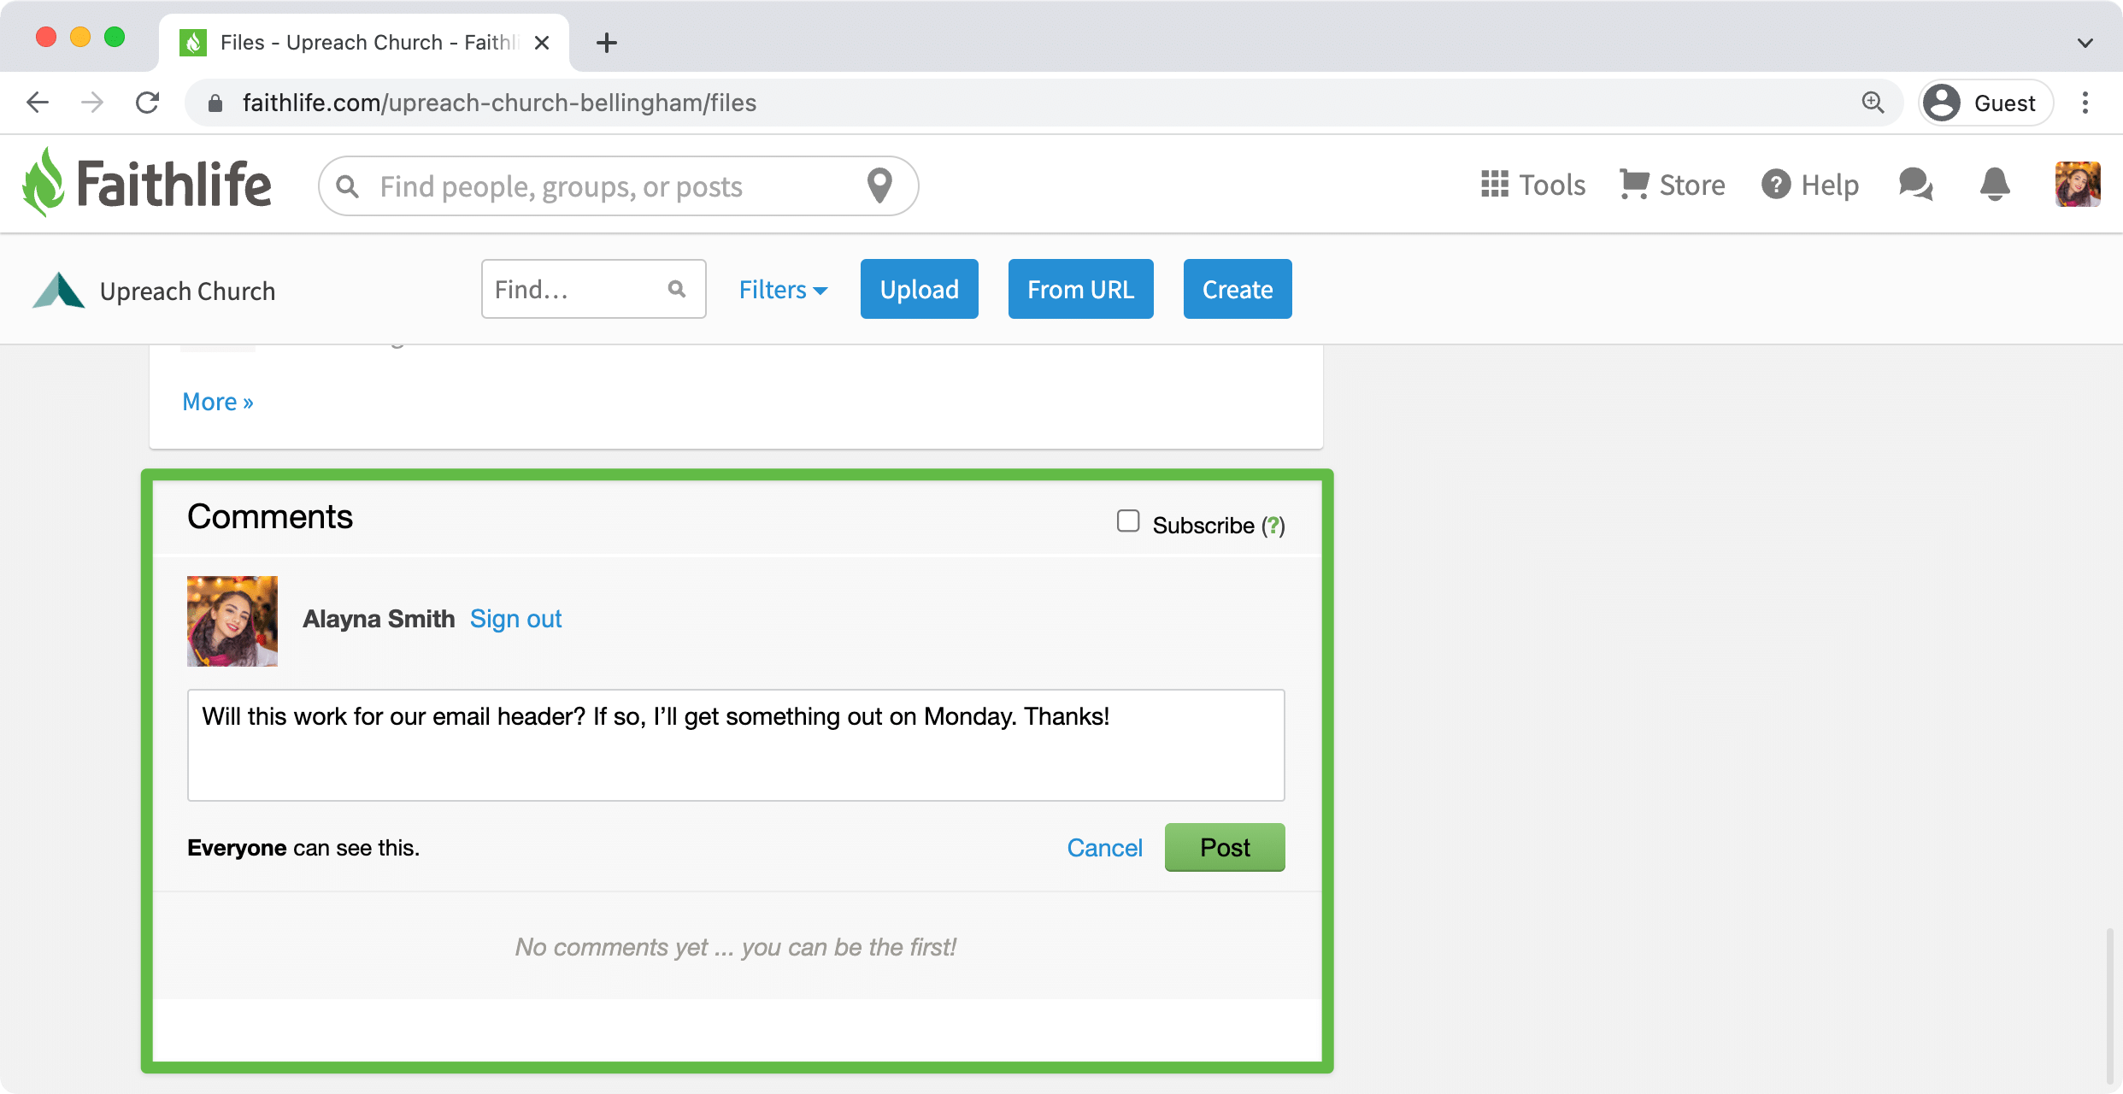2123x1094 pixels.
Task: Expand the Filters dropdown
Action: point(783,290)
